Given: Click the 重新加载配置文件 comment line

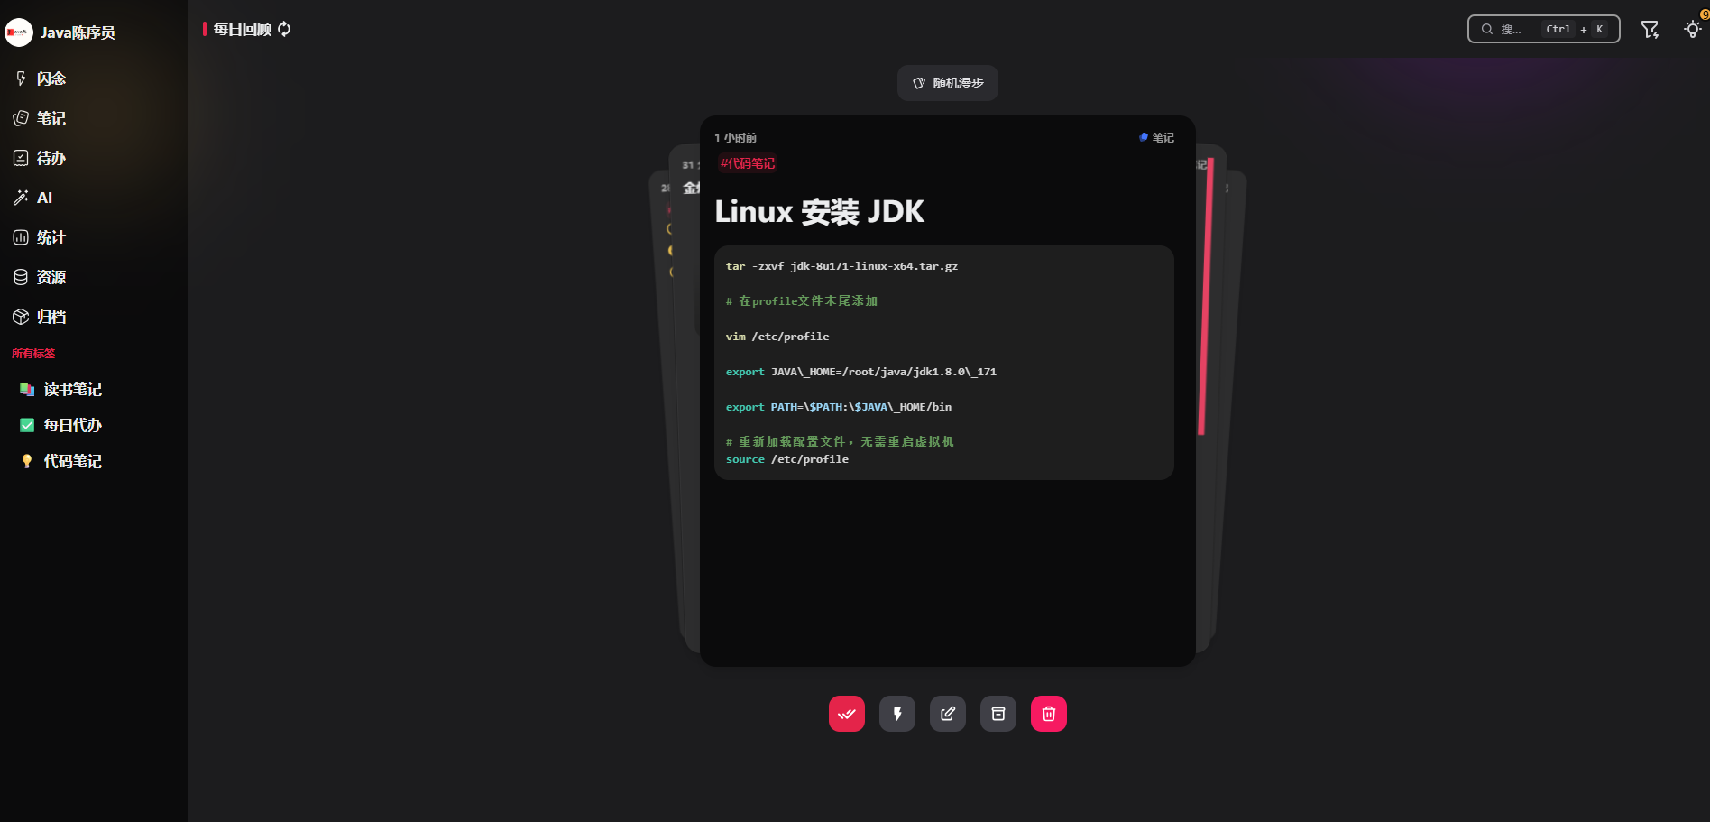Looking at the screenshot, I should click(840, 442).
